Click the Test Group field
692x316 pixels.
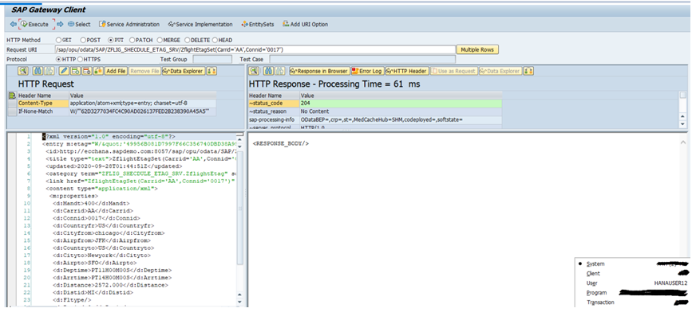click(x=212, y=59)
